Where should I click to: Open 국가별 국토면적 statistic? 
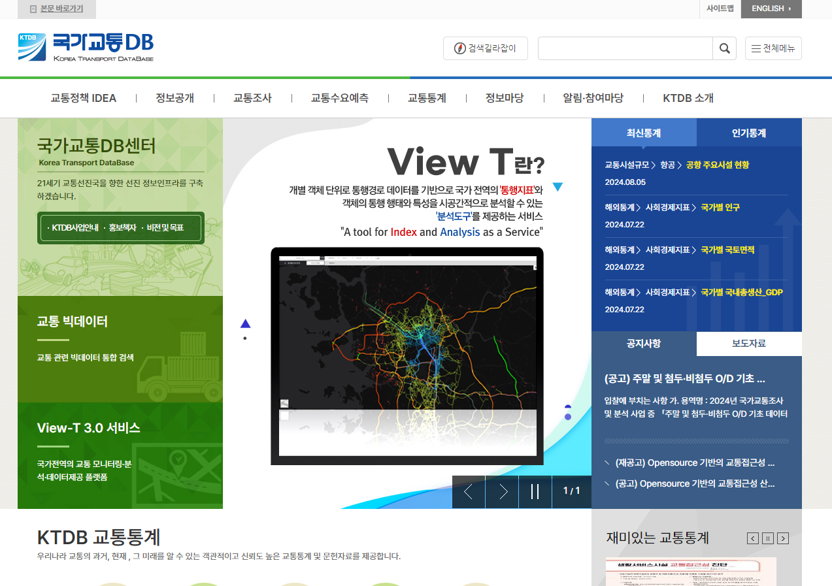[x=727, y=250]
